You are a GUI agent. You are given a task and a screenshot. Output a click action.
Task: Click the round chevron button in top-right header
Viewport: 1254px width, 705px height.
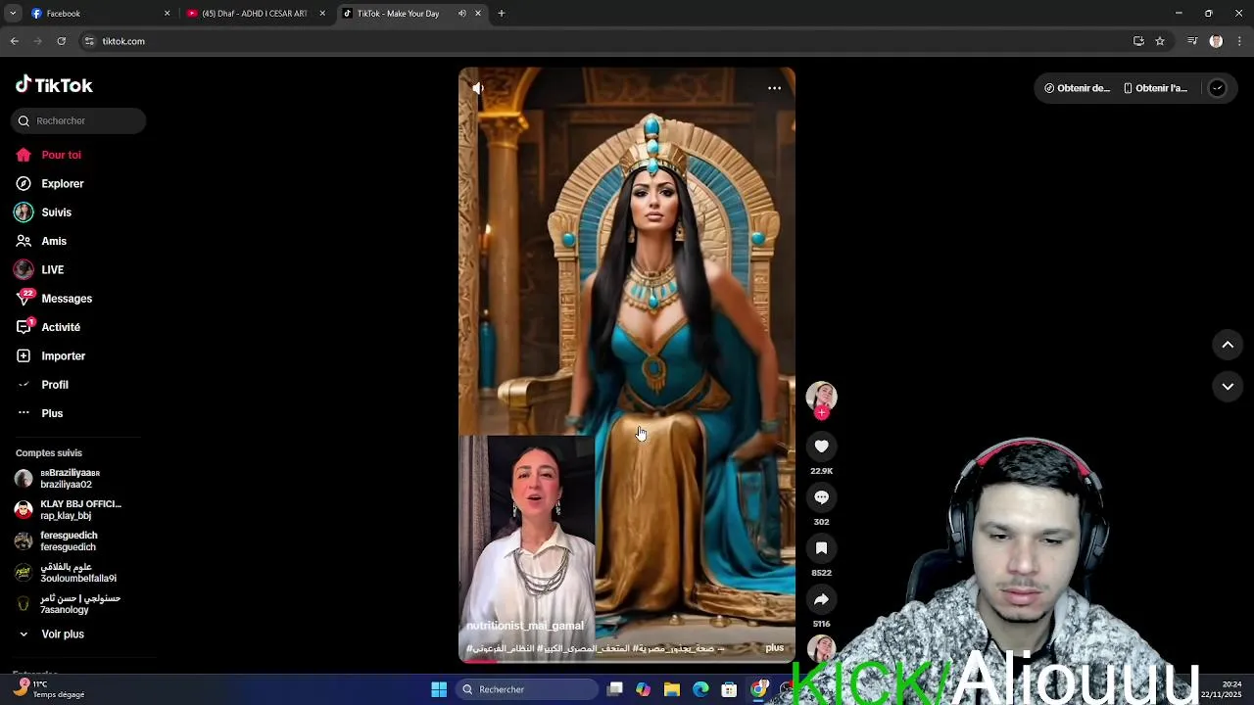1217,88
